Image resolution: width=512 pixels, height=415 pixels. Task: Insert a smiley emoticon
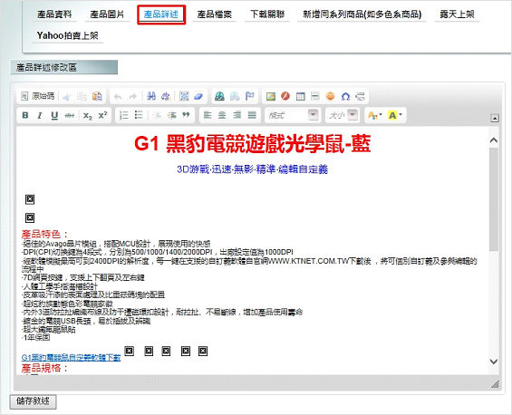pyautogui.click(x=331, y=96)
